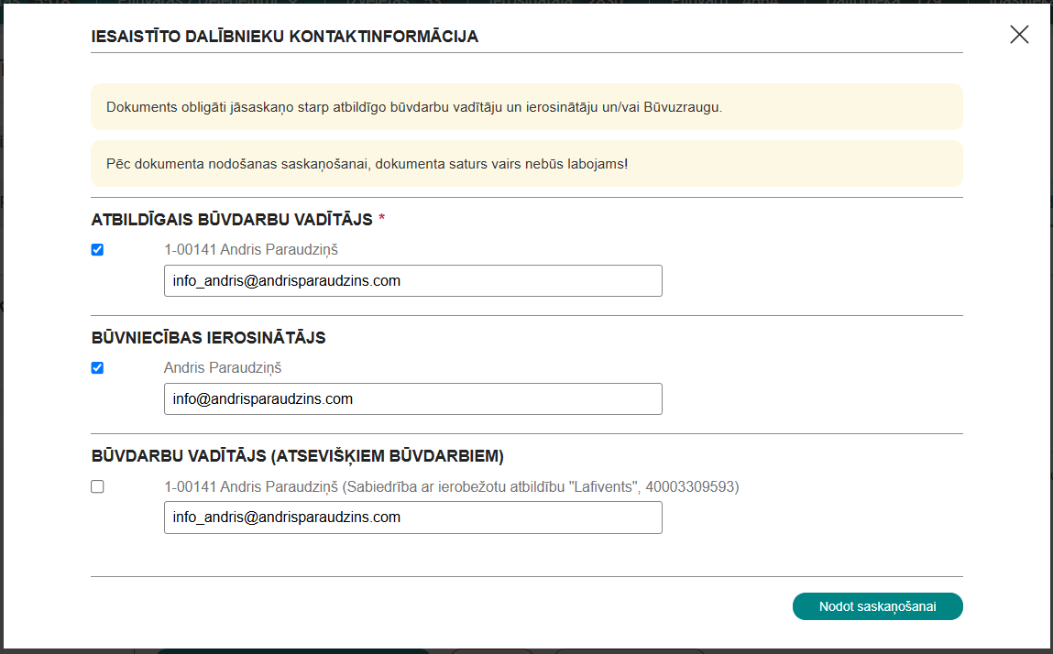Image resolution: width=1053 pixels, height=654 pixels.
Task: Click the warning starting "Pēc dokumenta nodošanas"
Action: [x=367, y=164]
